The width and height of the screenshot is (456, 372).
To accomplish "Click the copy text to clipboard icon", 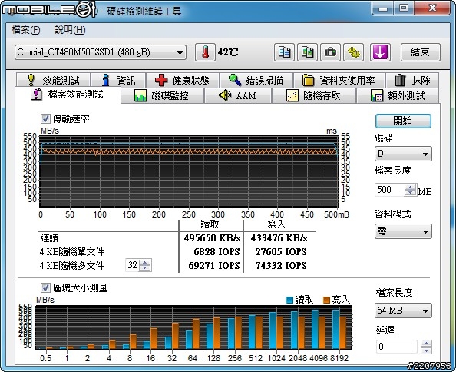I will tap(284, 52).
